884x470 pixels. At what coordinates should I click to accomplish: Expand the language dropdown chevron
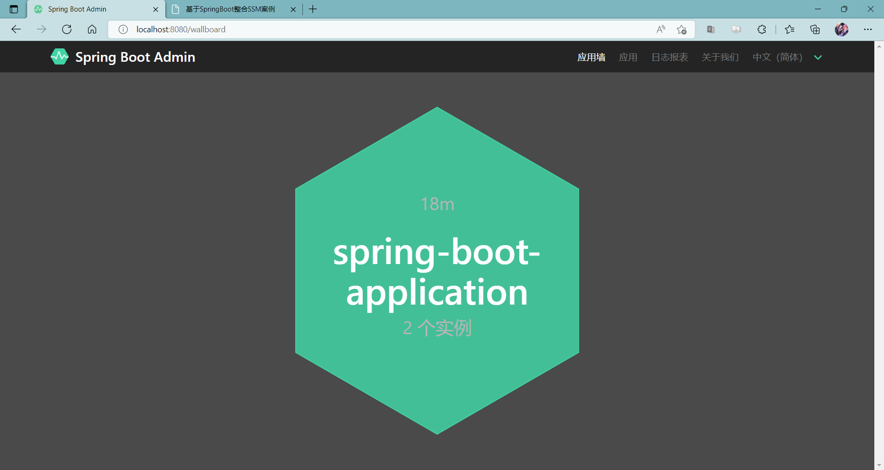point(818,57)
